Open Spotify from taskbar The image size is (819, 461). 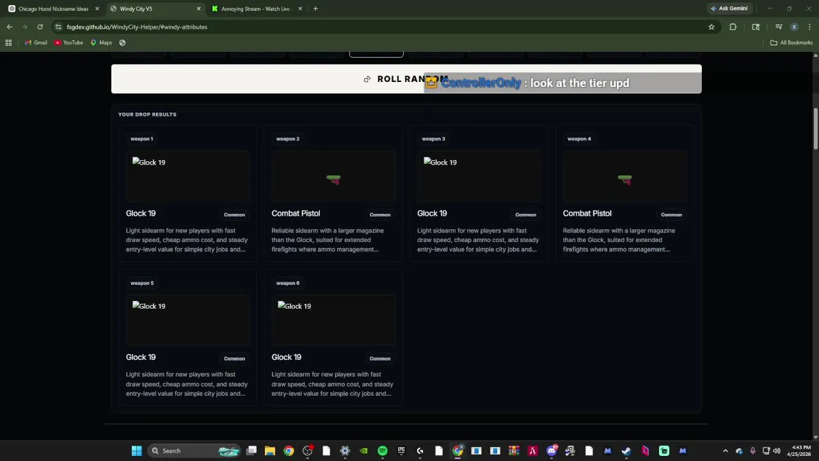click(382, 451)
